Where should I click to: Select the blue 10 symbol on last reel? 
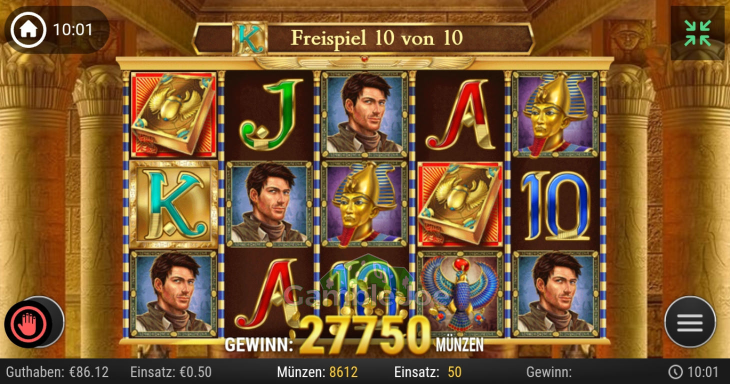coord(555,205)
